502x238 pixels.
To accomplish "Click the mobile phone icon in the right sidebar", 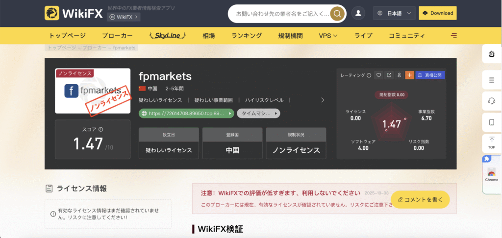I will (492, 122).
